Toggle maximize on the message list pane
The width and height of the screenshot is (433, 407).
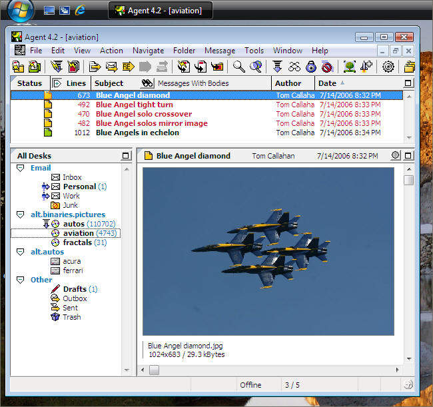click(x=408, y=83)
